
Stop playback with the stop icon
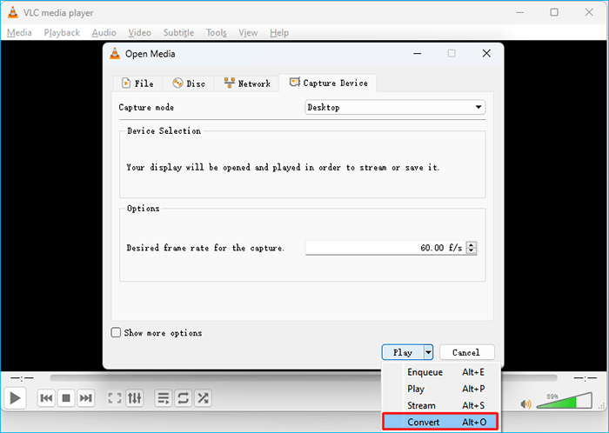tap(66, 398)
